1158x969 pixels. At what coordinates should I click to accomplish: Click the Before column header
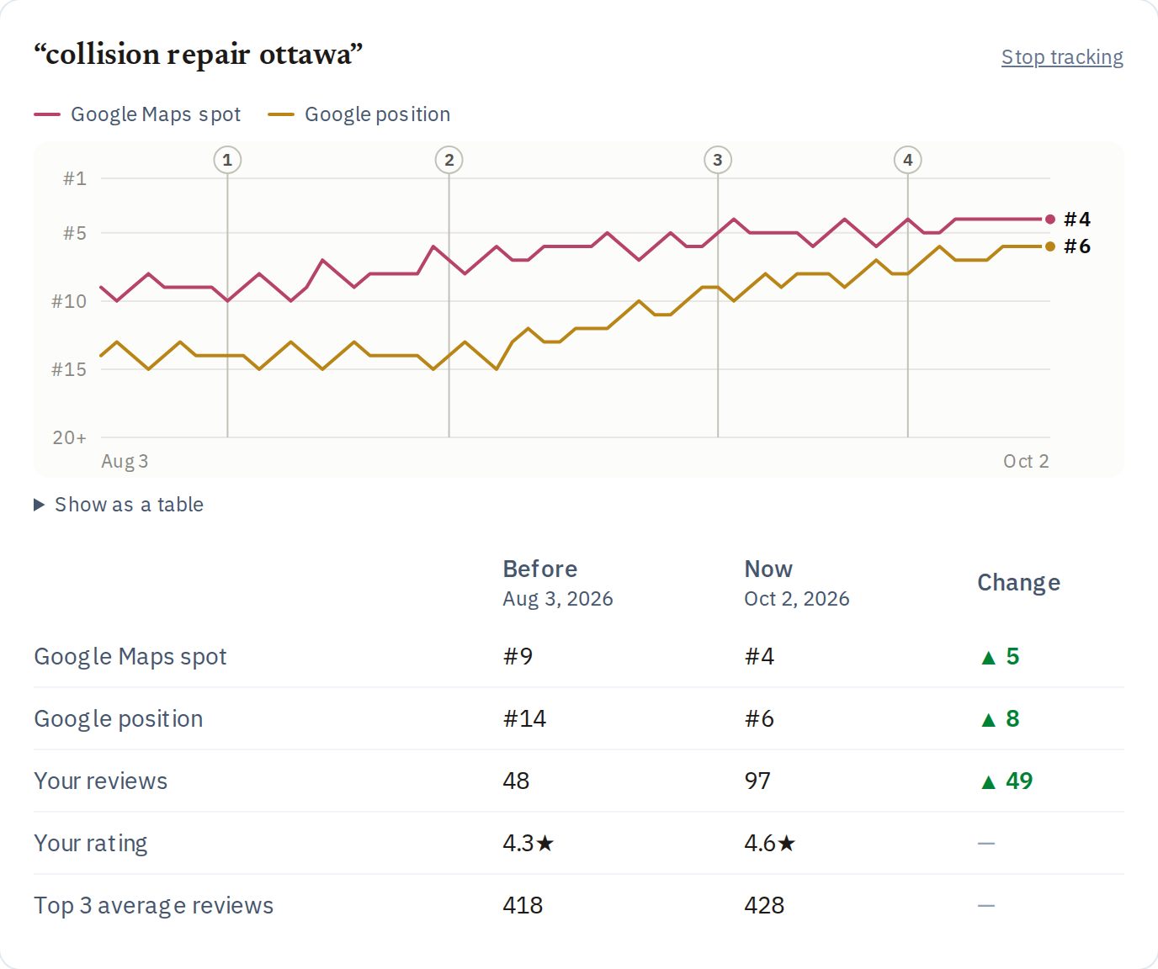540,569
